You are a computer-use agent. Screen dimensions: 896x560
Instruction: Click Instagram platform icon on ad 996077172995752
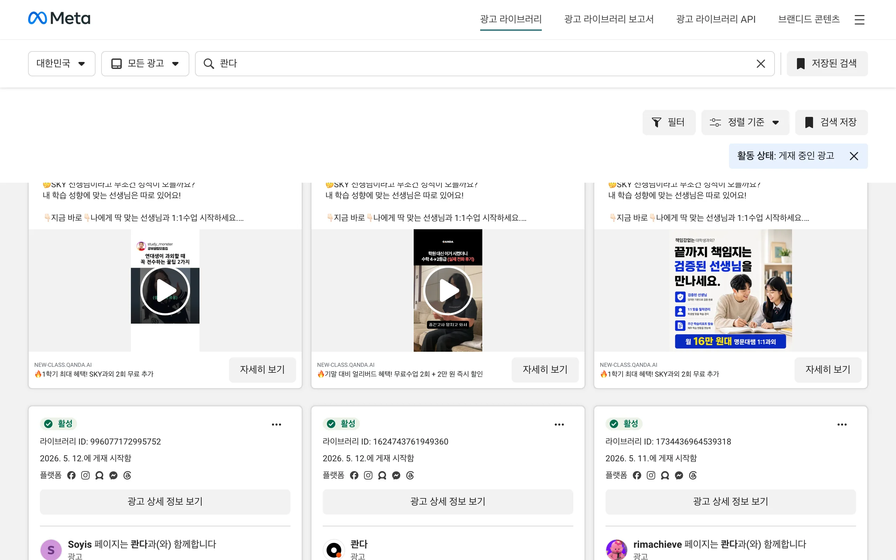point(85,475)
